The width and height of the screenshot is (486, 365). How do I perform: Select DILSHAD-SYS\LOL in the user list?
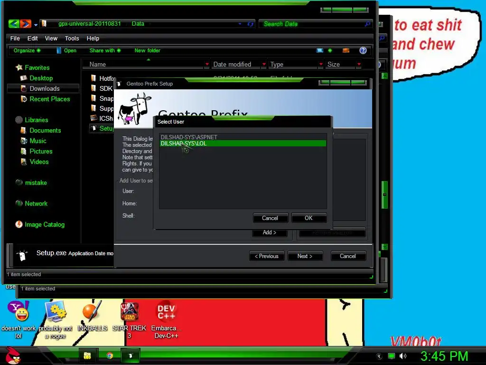[243, 144]
